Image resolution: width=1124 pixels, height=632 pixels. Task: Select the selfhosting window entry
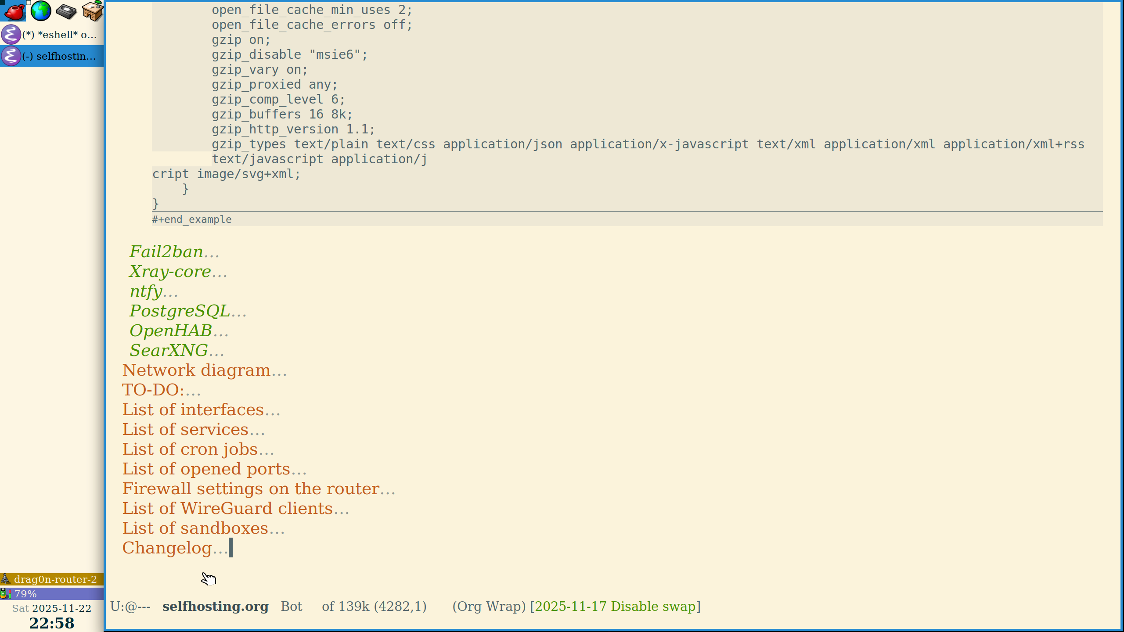59,56
